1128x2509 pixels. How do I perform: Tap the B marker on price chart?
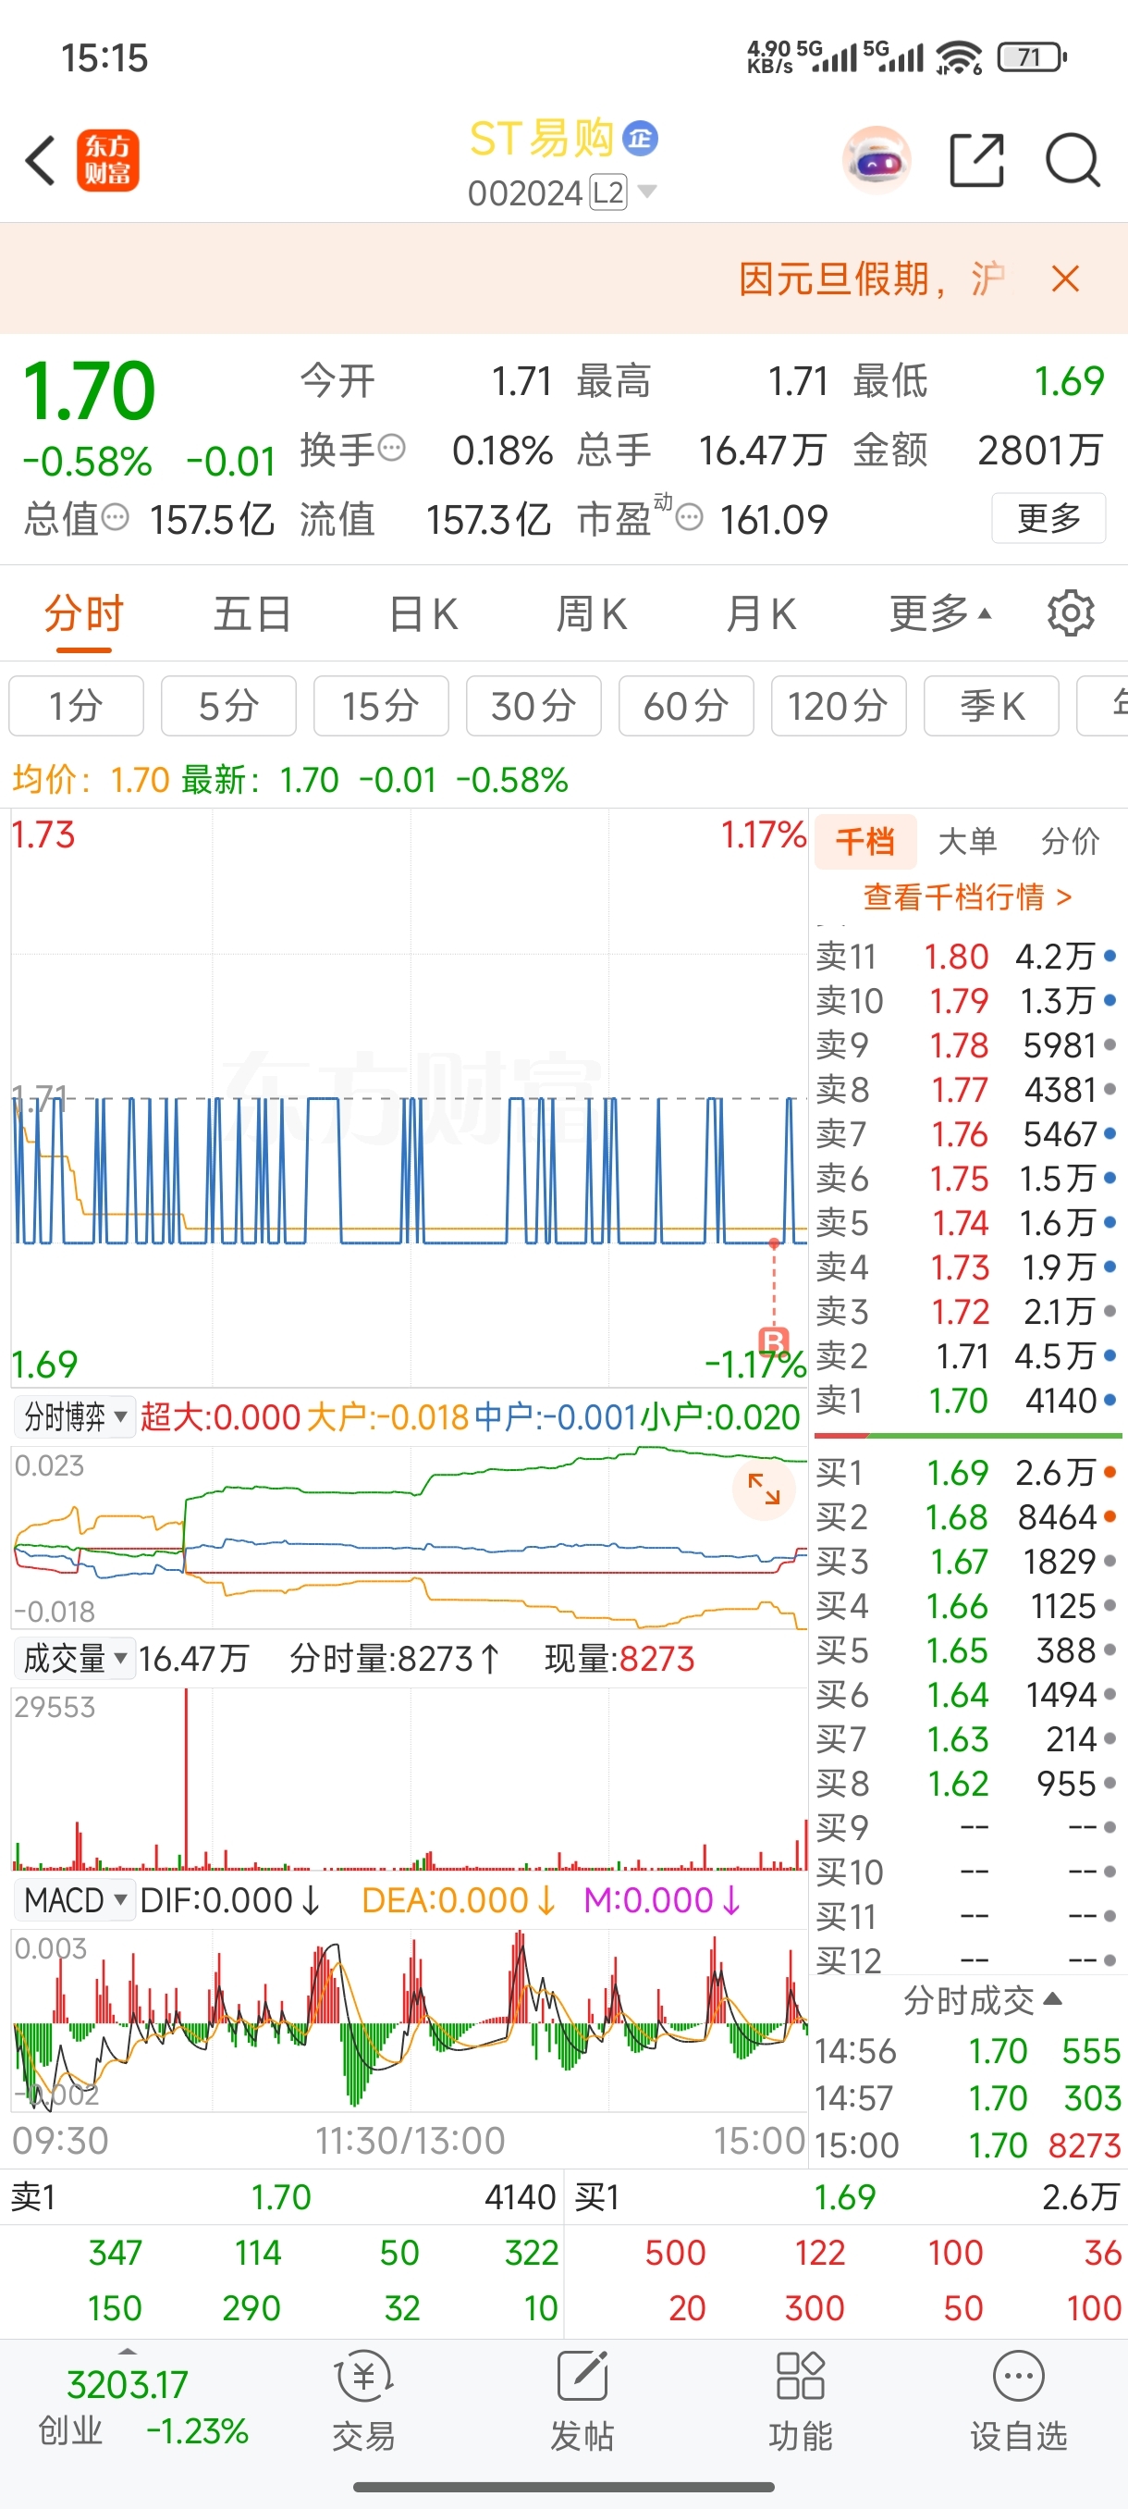773,1341
